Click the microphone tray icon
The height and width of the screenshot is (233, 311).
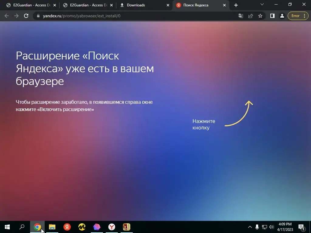pyautogui.click(x=257, y=227)
